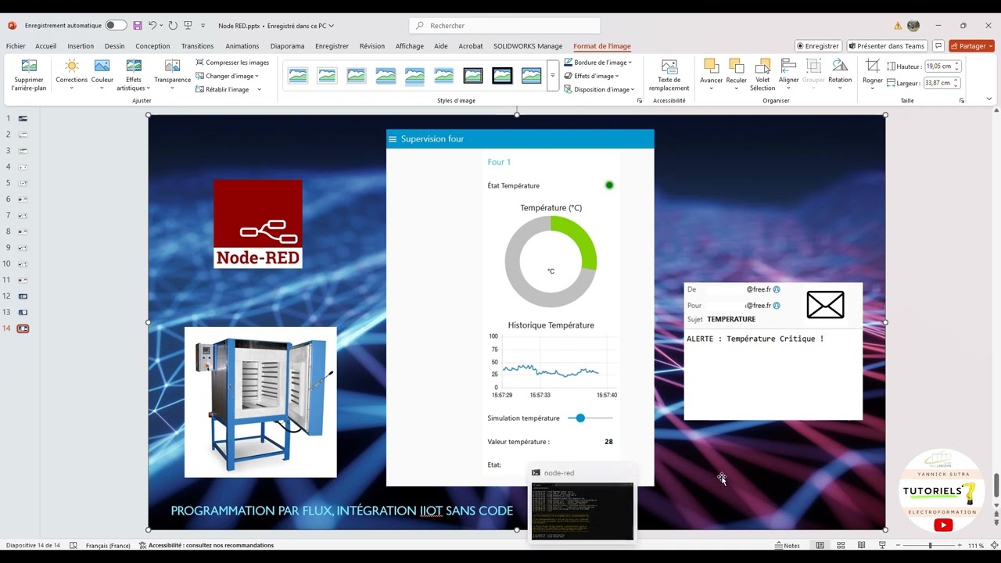Undo the last action
The height and width of the screenshot is (563, 1001).
click(x=153, y=26)
